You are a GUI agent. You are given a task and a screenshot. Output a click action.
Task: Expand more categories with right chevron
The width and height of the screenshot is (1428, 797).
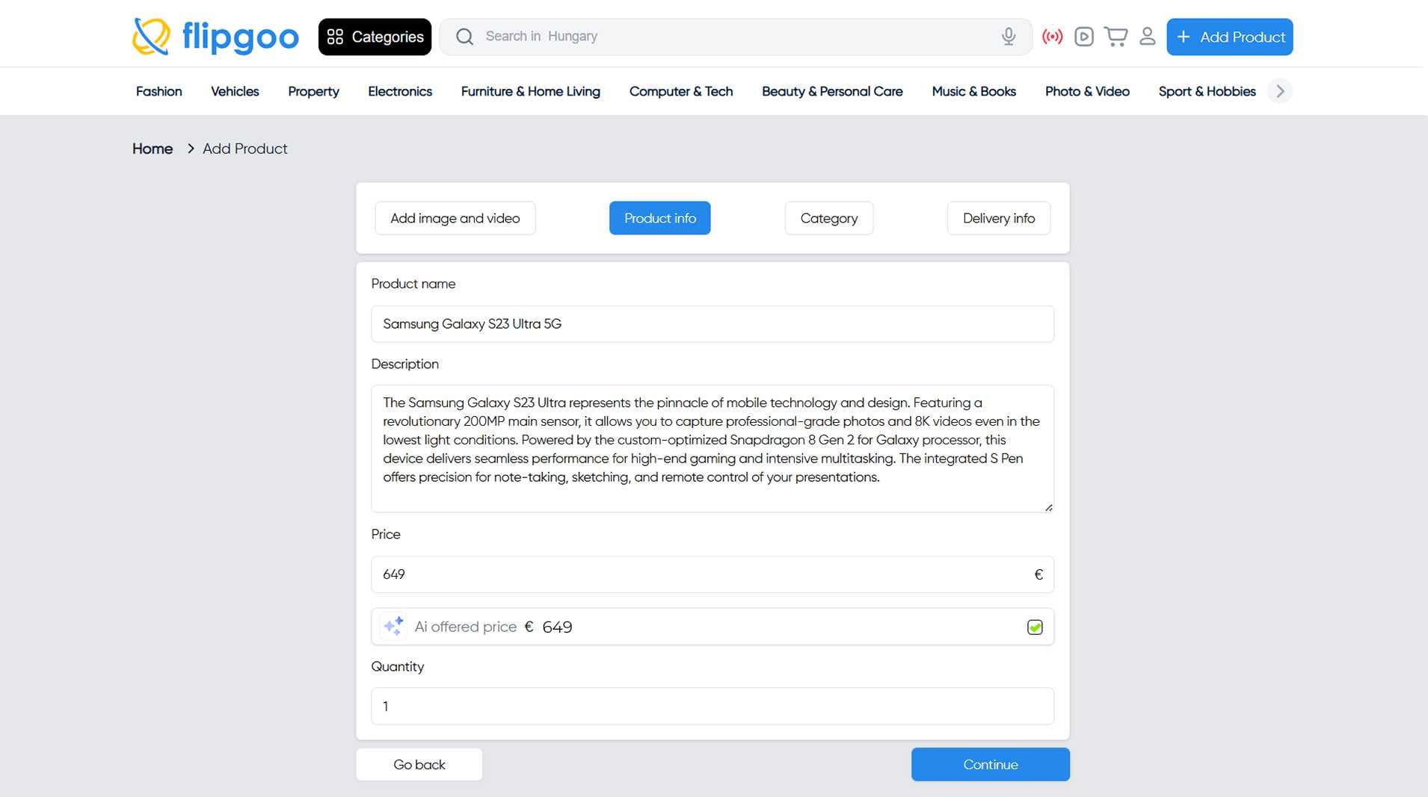point(1280,91)
